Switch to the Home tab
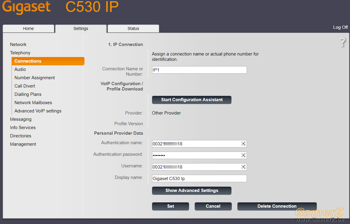 [x=28, y=28]
